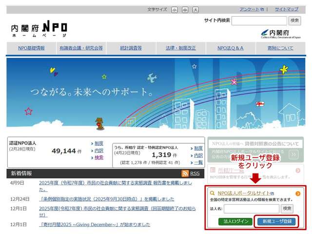Open April 9 news on 2025年度 survey report

pyautogui.click(x=116, y=186)
